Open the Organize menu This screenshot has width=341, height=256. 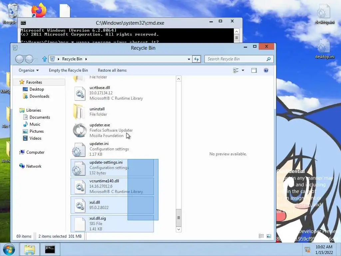click(29, 70)
